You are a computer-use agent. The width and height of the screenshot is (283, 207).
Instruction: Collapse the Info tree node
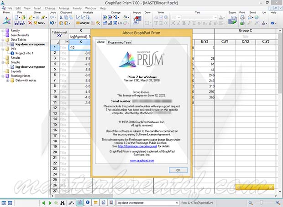pyautogui.click(x=3, y=49)
